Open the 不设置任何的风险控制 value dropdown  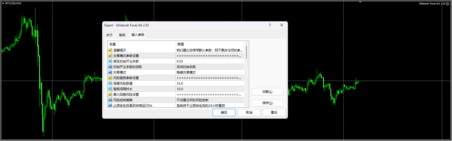(x=210, y=100)
